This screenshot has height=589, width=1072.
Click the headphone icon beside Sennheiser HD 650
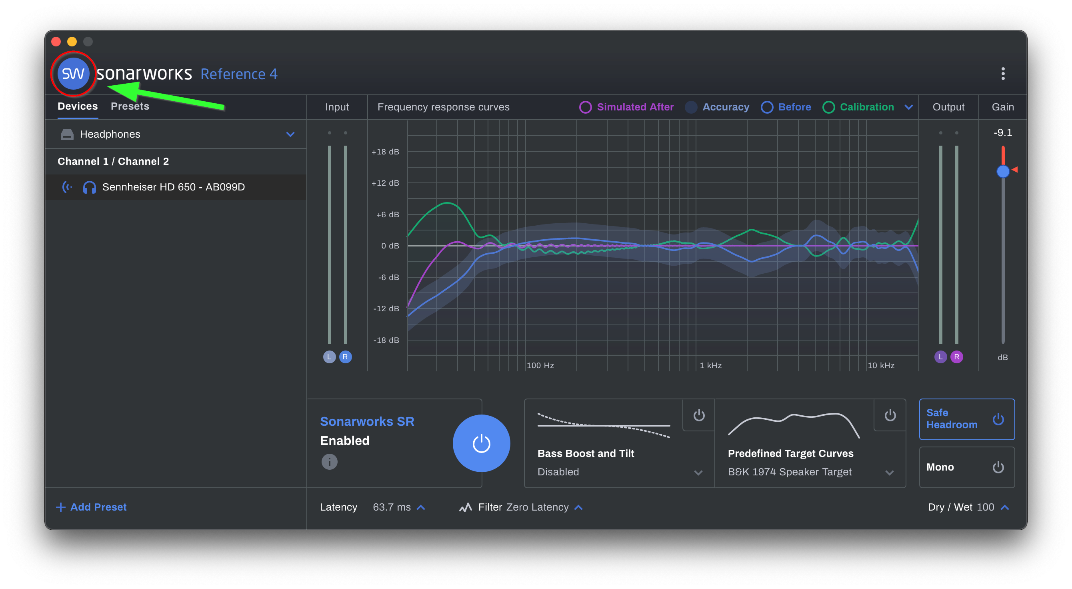click(x=90, y=187)
